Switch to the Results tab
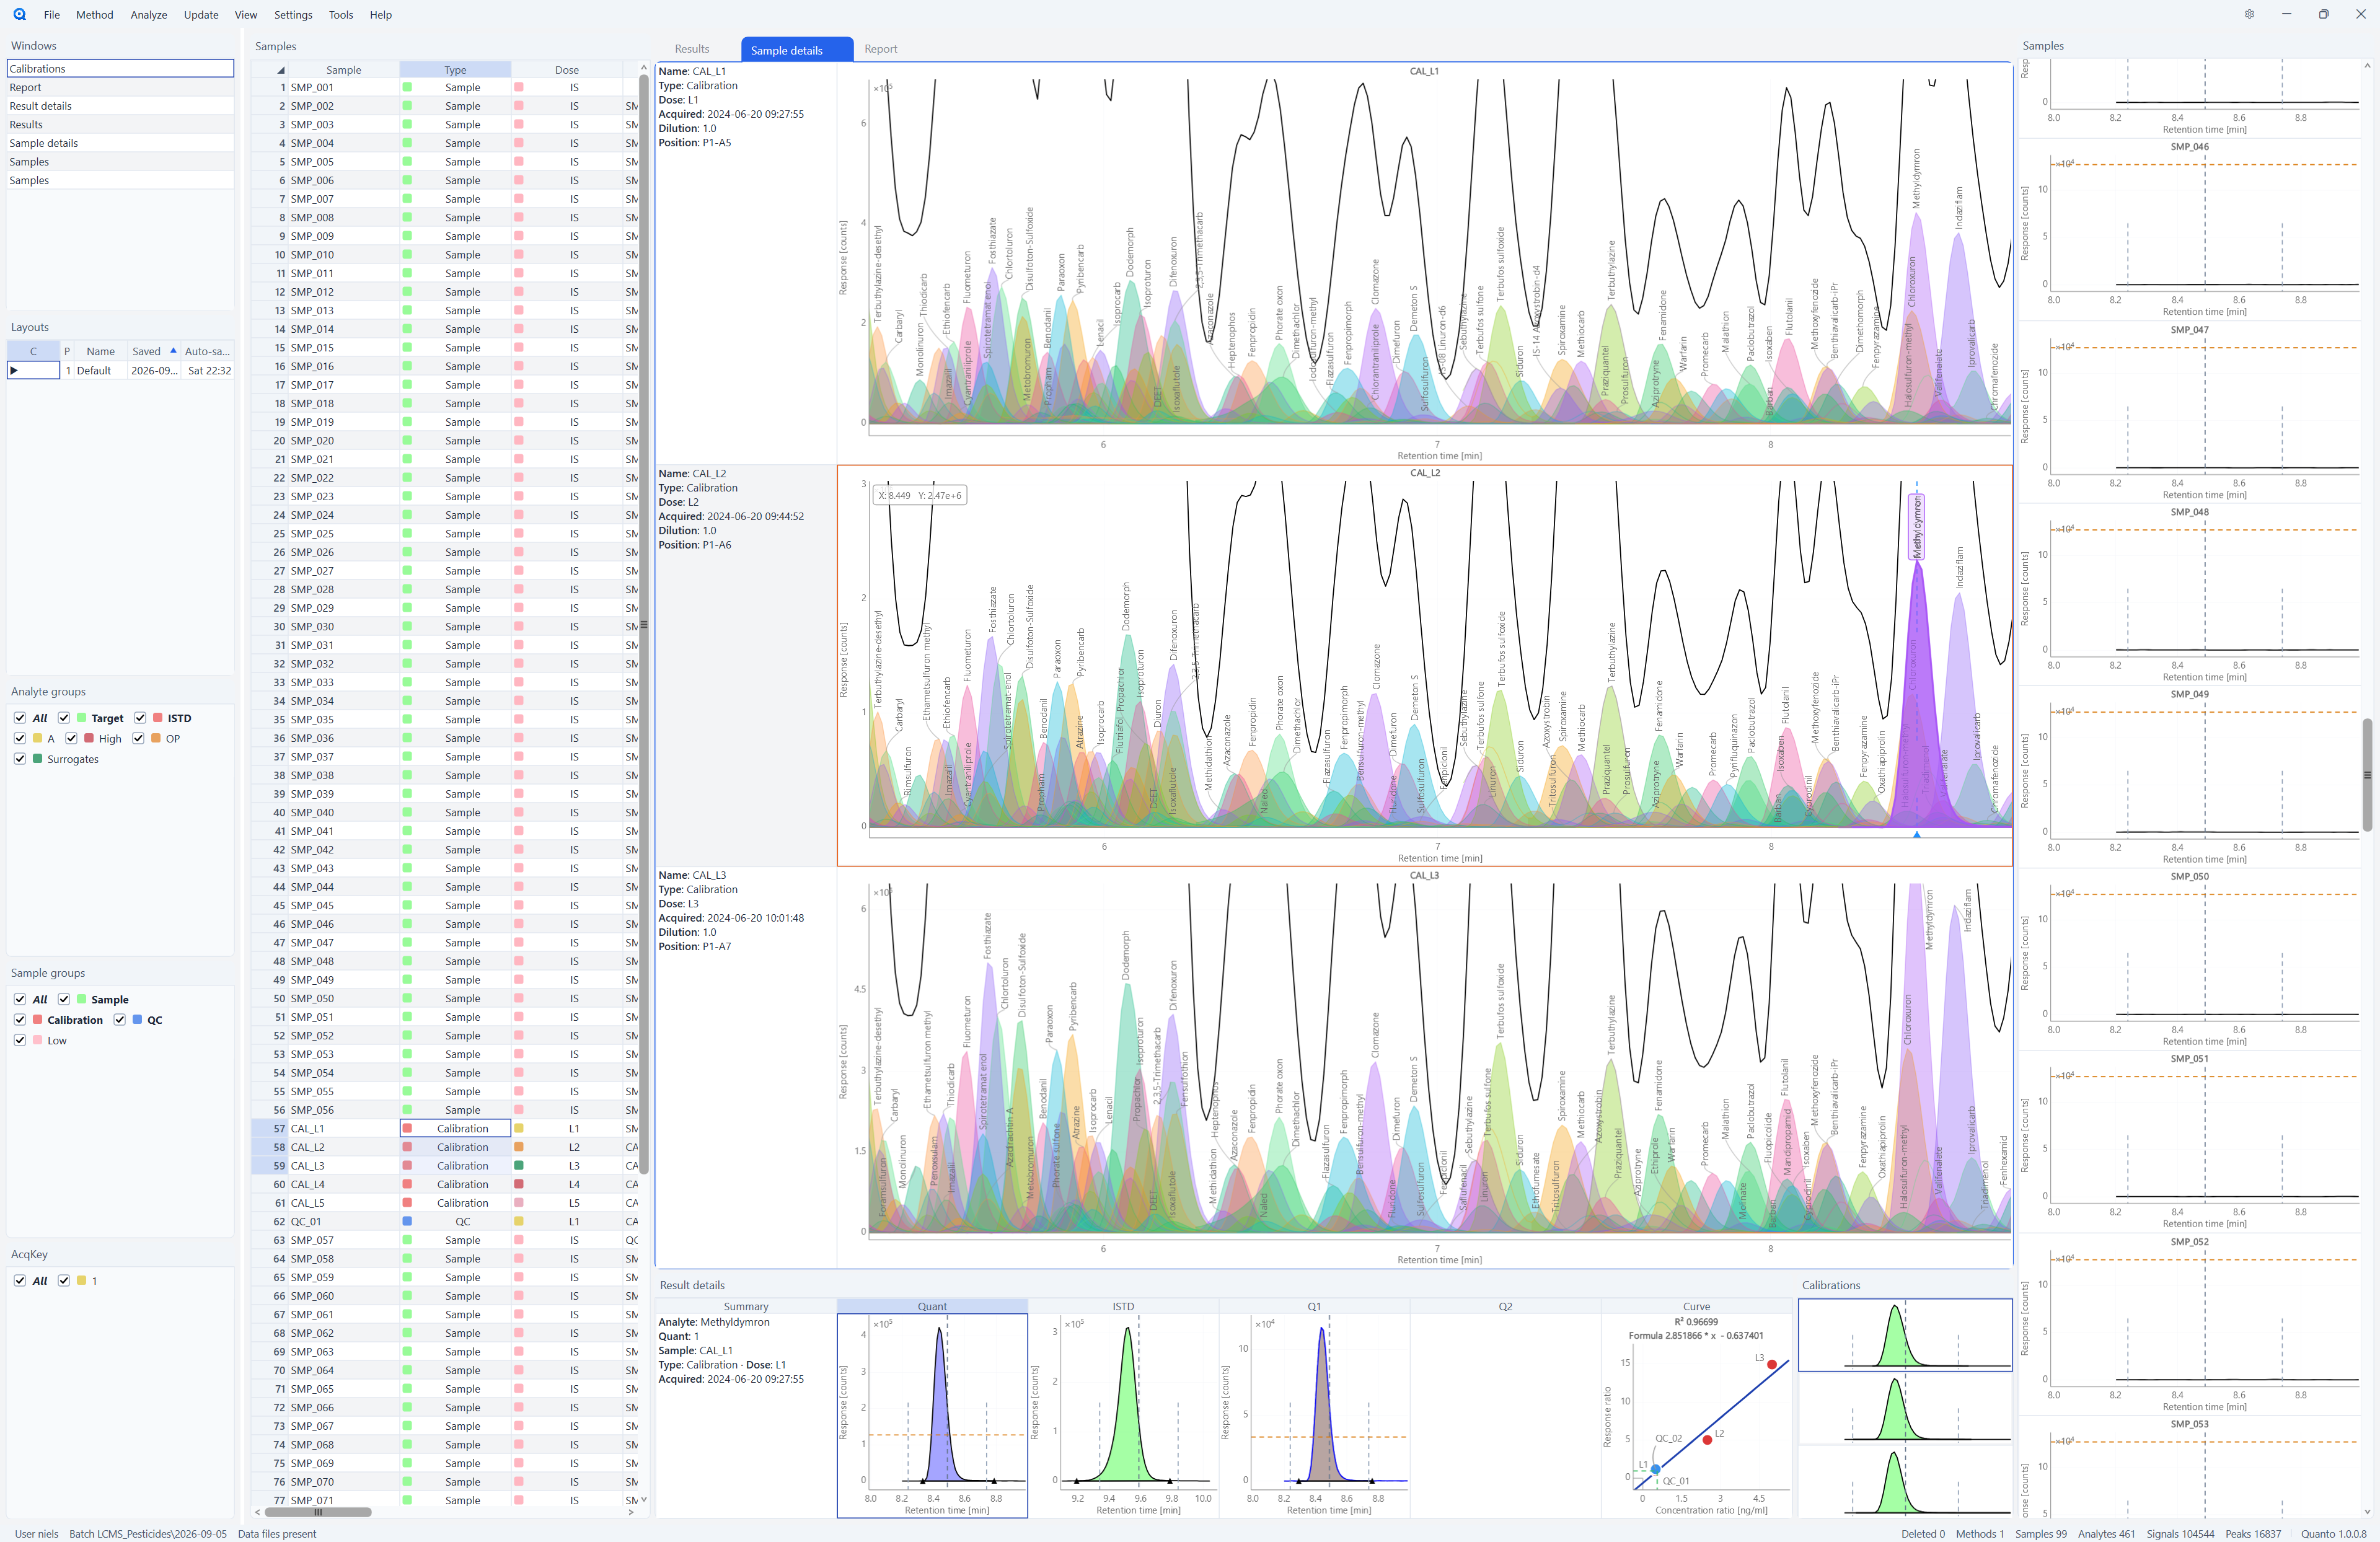 (x=692, y=49)
